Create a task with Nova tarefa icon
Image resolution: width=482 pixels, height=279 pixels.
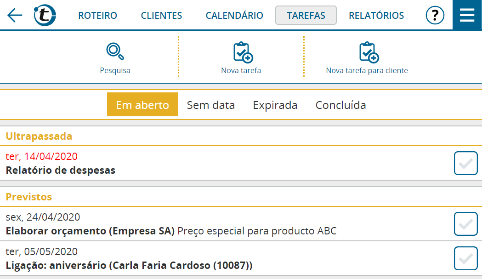(x=243, y=52)
